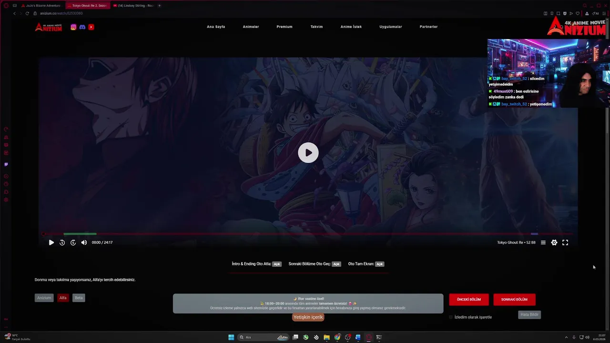610x343 pixels.
Task: Open a new browser tab
Action: pos(159,6)
